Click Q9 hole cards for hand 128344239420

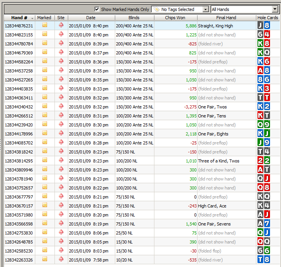click(x=264, y=124)
